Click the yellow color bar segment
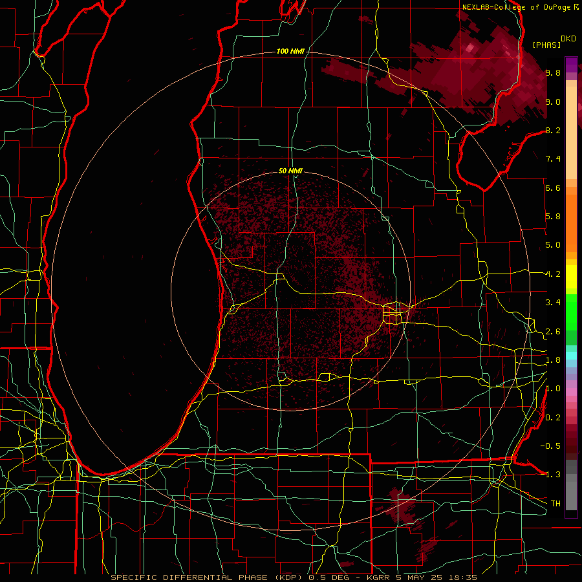 click(x=571, y=277)
